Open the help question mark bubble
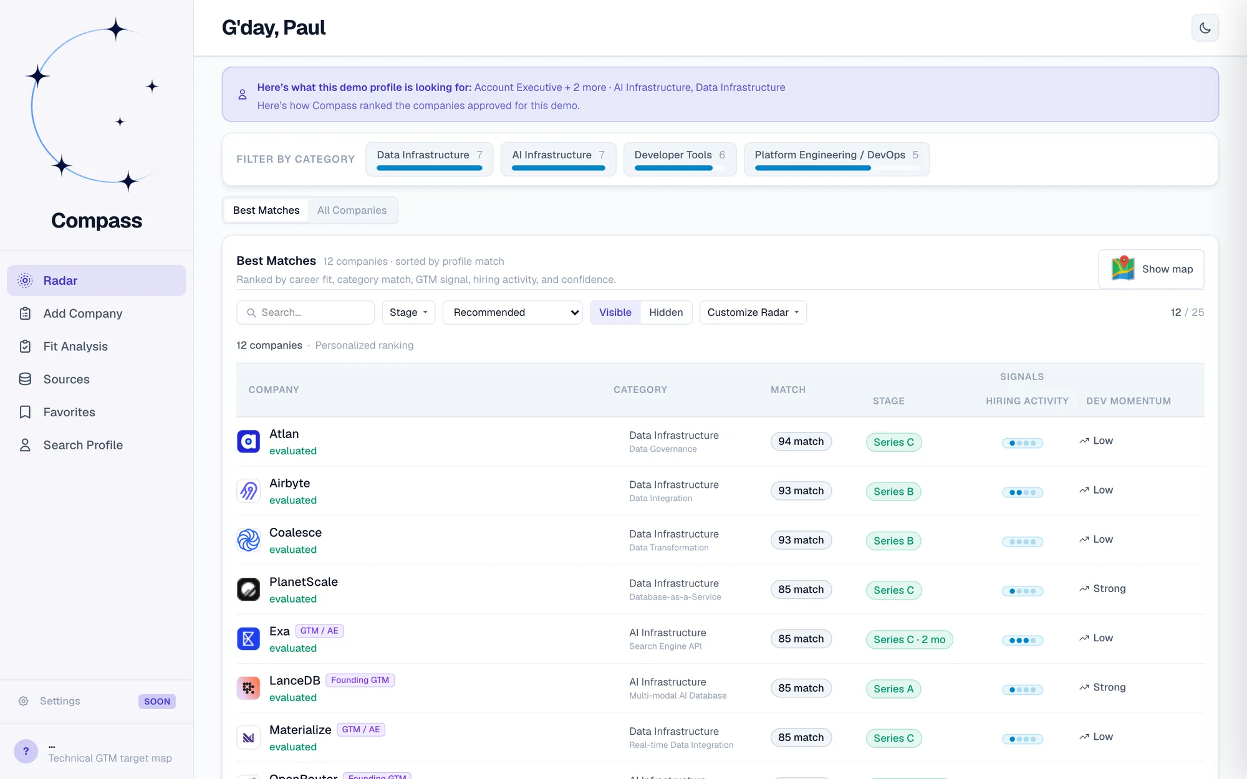The image size is (1247, 779). click(x=26, y=752)
